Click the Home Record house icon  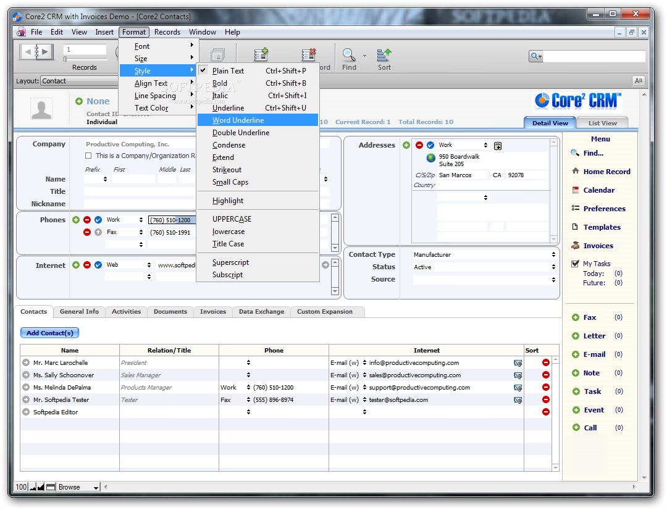[576, 171]
